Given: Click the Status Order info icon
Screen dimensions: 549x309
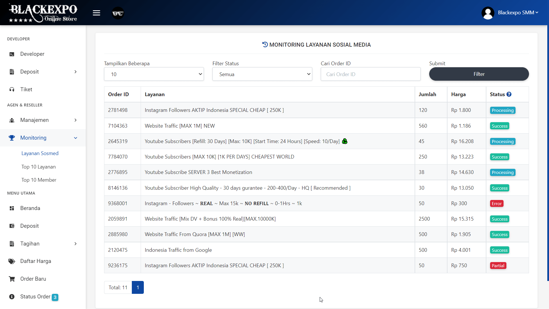Looking at the screenshot, I should [x=12, y=297].
